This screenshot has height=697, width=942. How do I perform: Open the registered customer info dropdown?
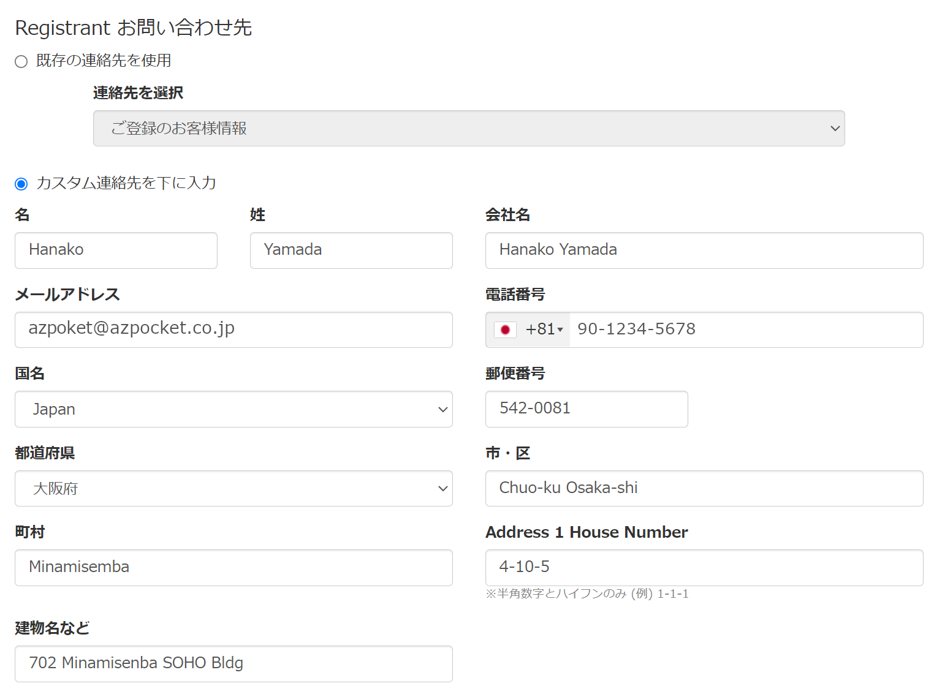(468, 129)
